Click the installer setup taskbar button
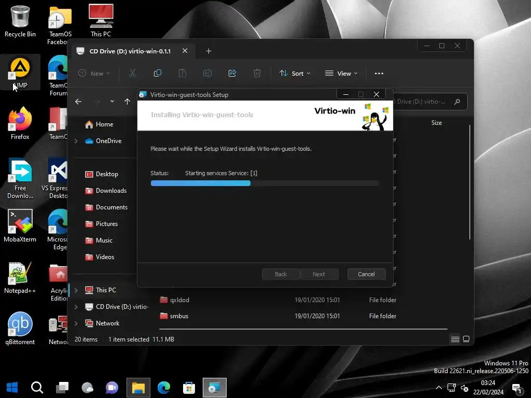Viewport: 531px width, 398px height. (x=214, y=387)
